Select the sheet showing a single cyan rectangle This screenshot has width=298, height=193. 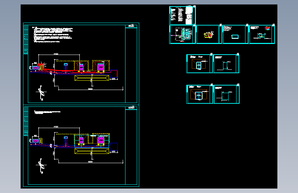point(235,34)
